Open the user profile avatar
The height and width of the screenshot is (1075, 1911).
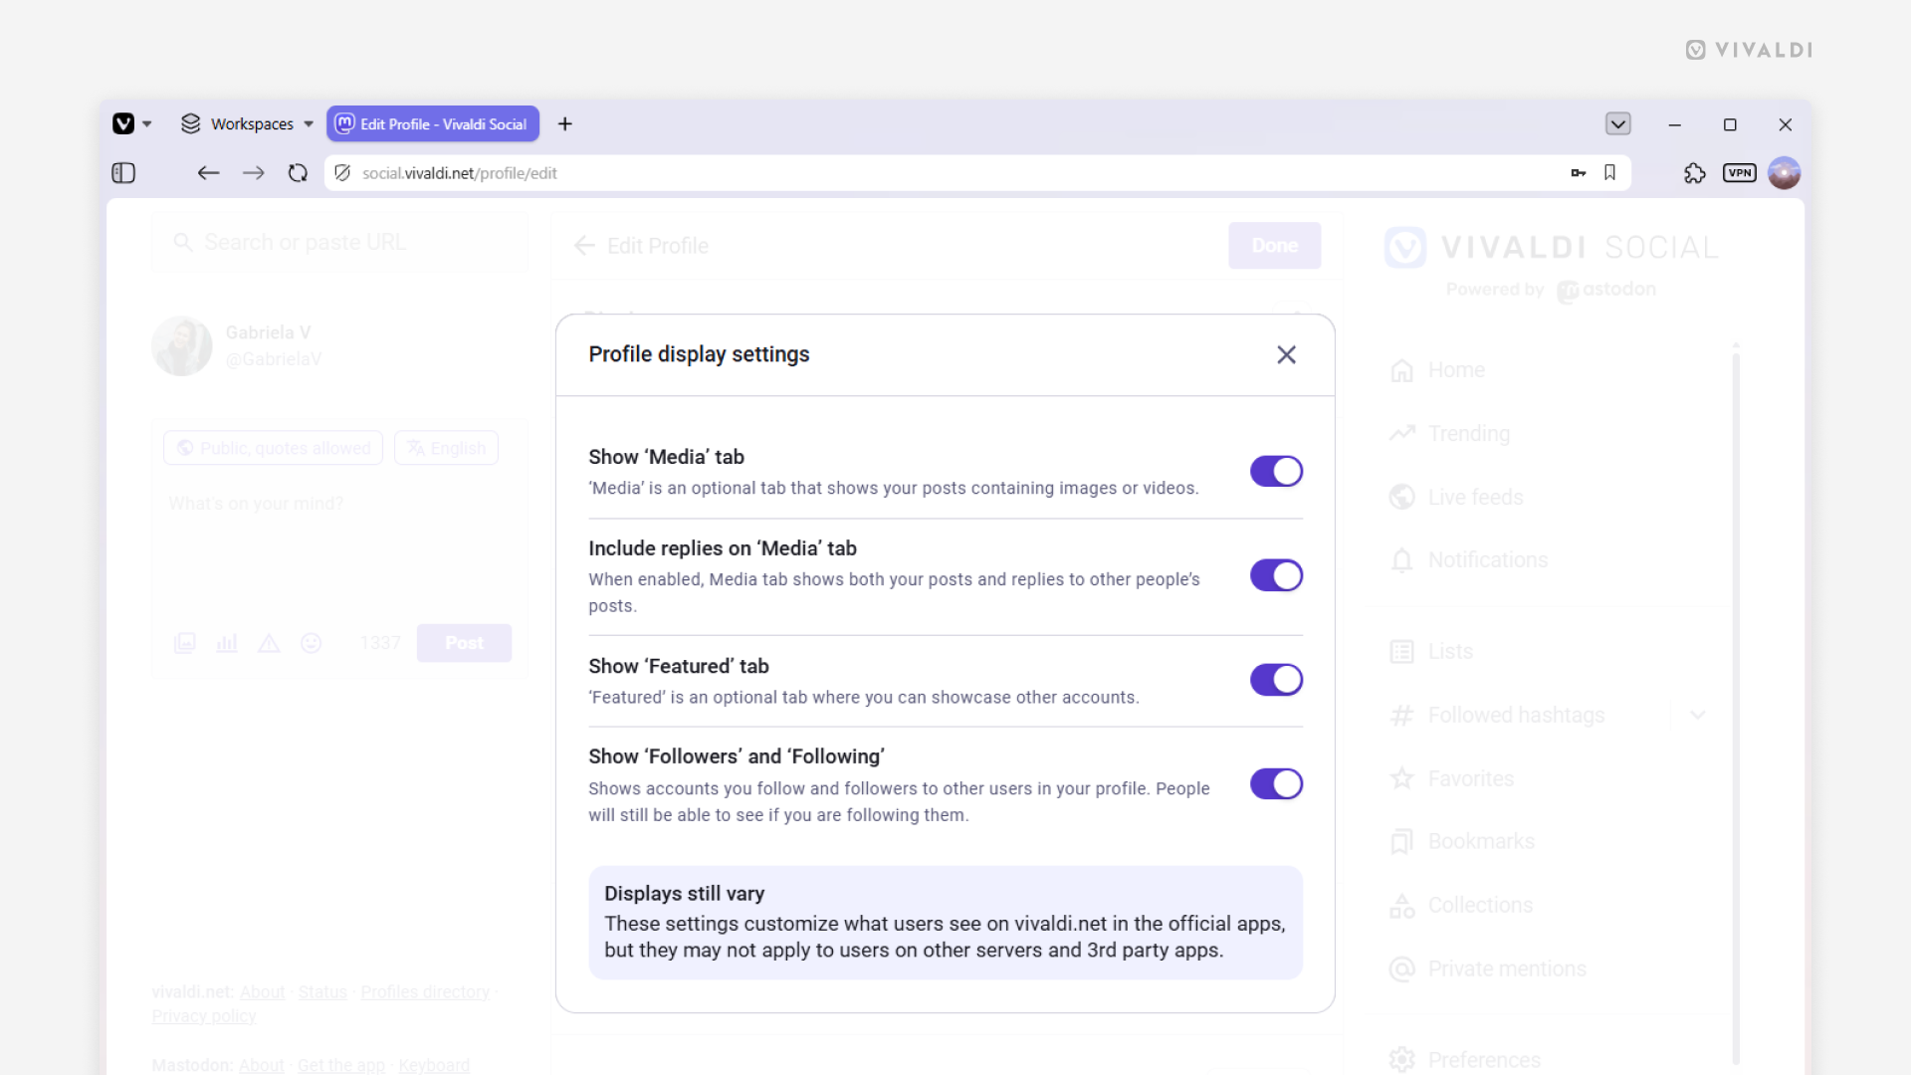coord(1785,173)
